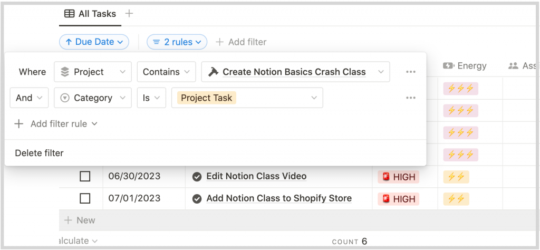Open Edit Notion Class Video task
Image resolution: width=540 pixels, height=250 pixels.
pos(256,176)
